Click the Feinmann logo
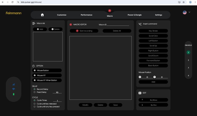The image size is (197, 116). point(13,13)
